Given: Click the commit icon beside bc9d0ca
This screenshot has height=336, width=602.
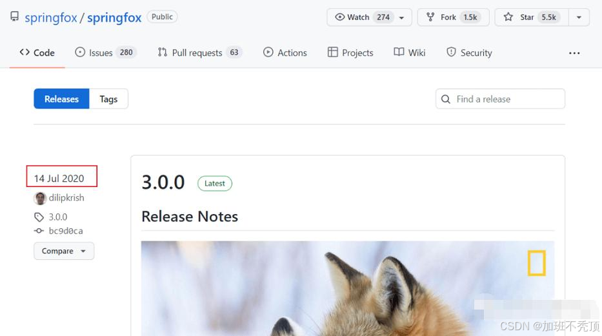Looking at the screenshot, I should (x=39, y=231).
